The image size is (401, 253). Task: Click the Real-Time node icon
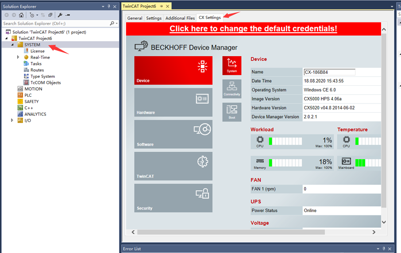point(26,57)
